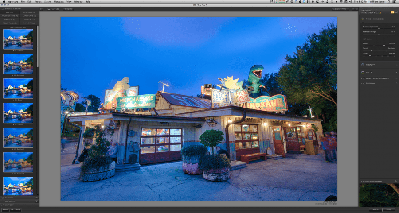Select the side-by-side preview view icon
Image resolution: width=399 pixels, height=213 pixels.
(57, 9)
